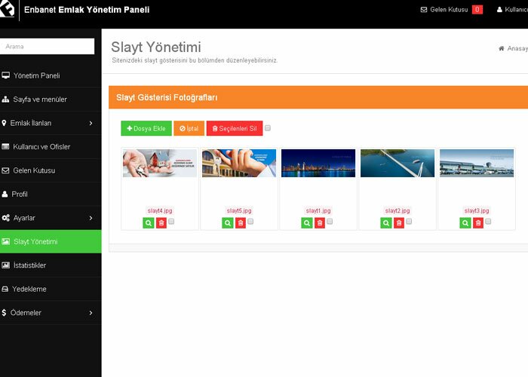Delete slayt1.jpg with trash icon
This screenshot has height=377, width=528.
pos(320,223)
